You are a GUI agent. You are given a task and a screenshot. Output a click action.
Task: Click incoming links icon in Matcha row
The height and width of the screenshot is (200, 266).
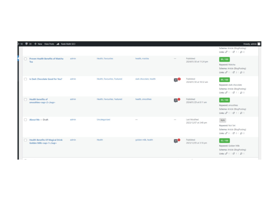click(x=241, y=72)
